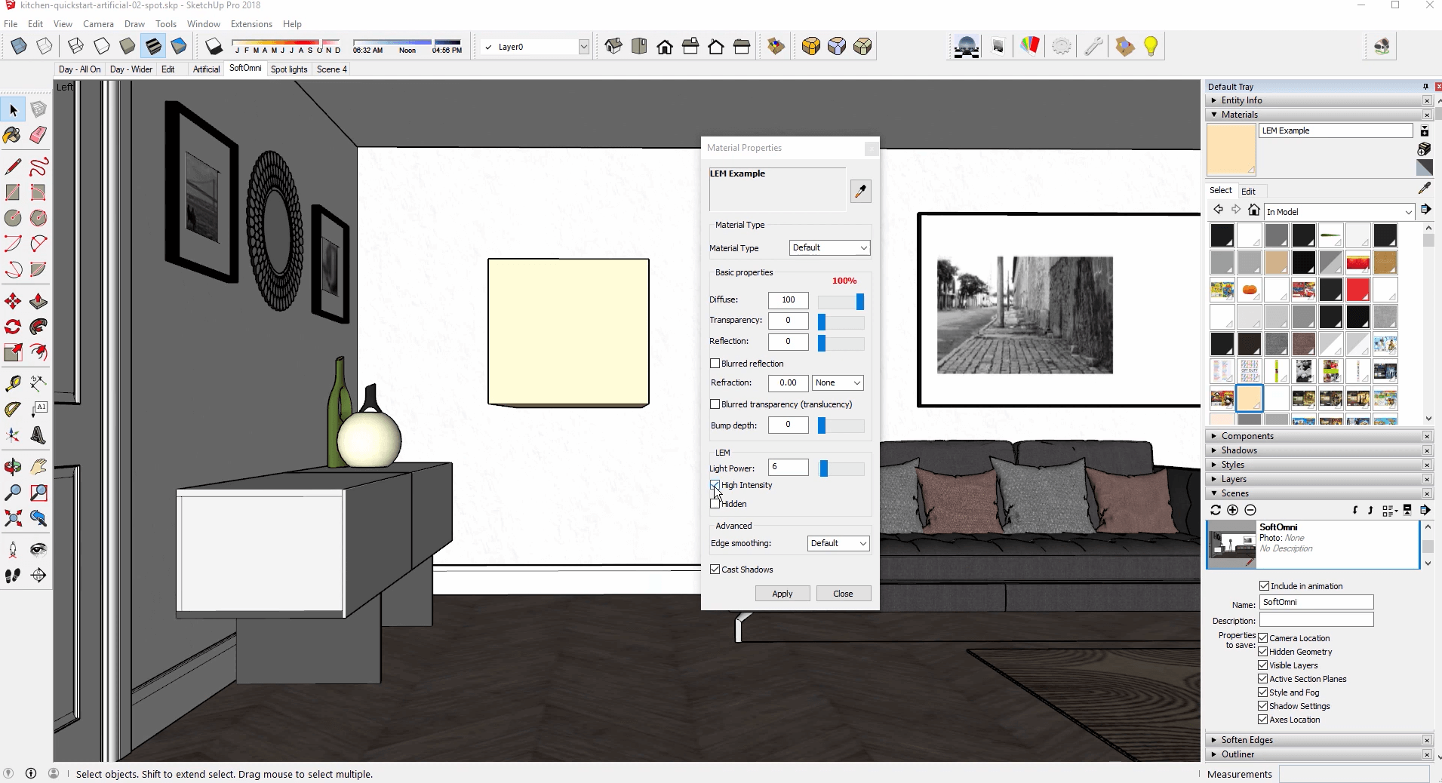Viewport: 1442px width, 783px height.
Task: Pick the Line drawing tool
Action: [13, 167]
